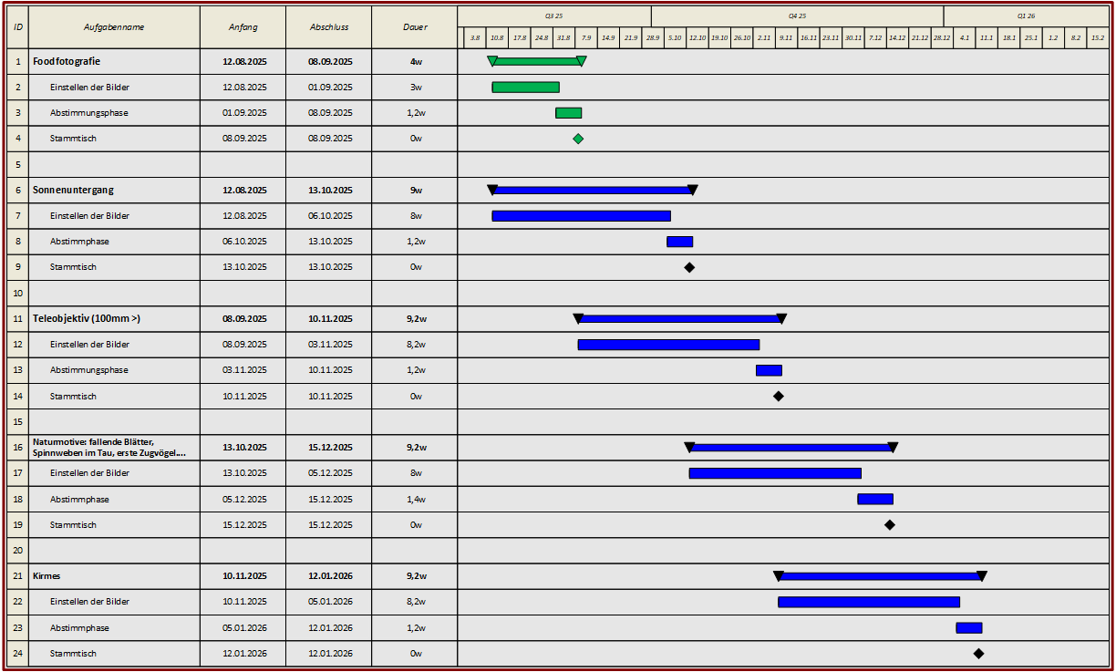
Task: Click the "Kirmes" task name cell
Action: click(47, 576)
